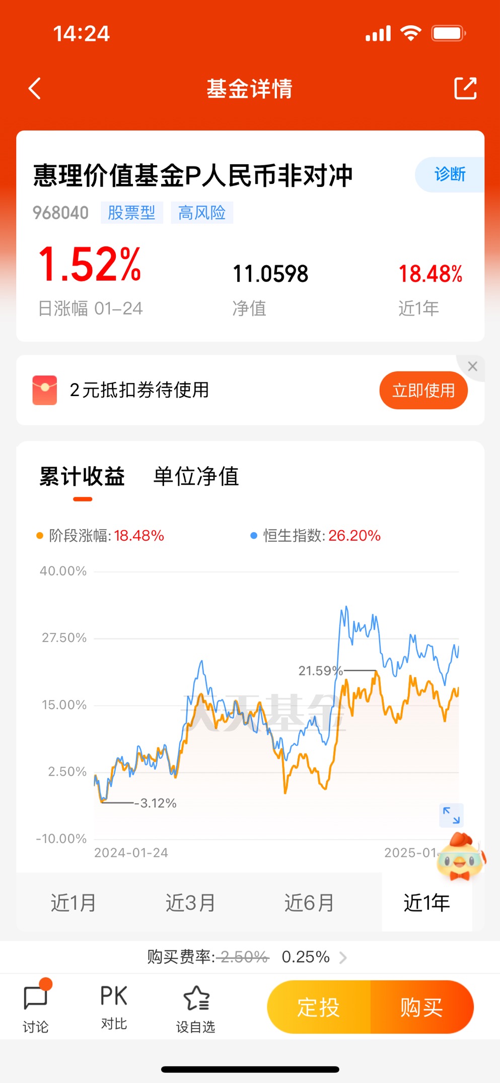Click the 诊断 diagnosis button
This screenshot has height=1083, width=500.
[x=450, y=174]
